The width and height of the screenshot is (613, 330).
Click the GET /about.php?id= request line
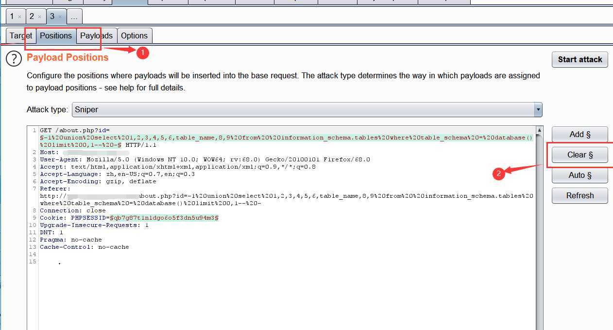pos(75,130)
